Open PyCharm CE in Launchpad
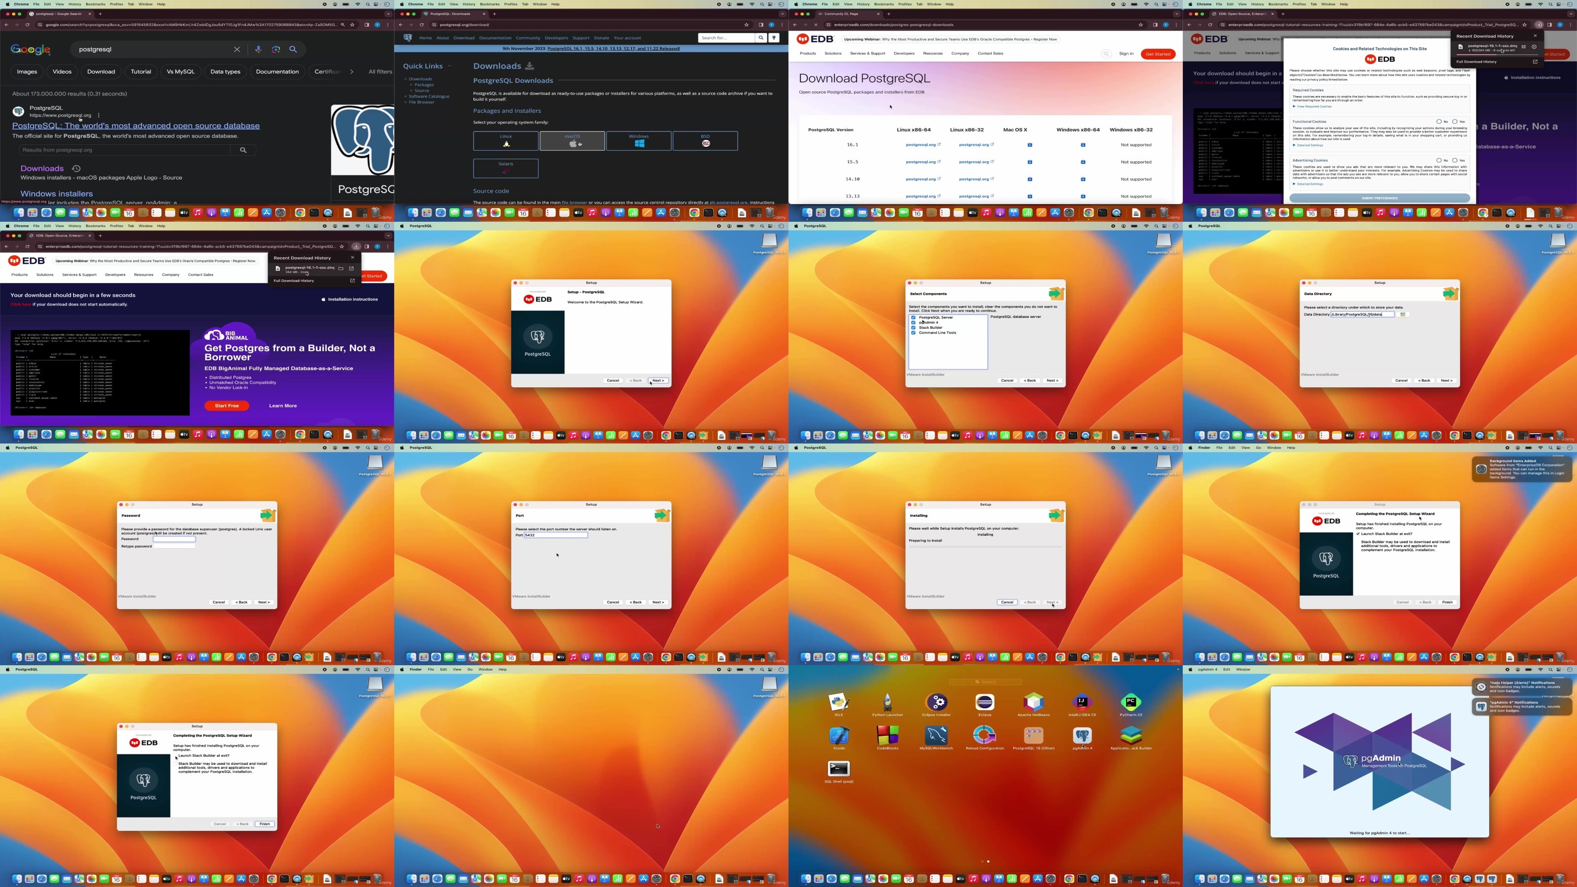The width and height of the screenshot is (1577, 887). tap(1131, 703)
